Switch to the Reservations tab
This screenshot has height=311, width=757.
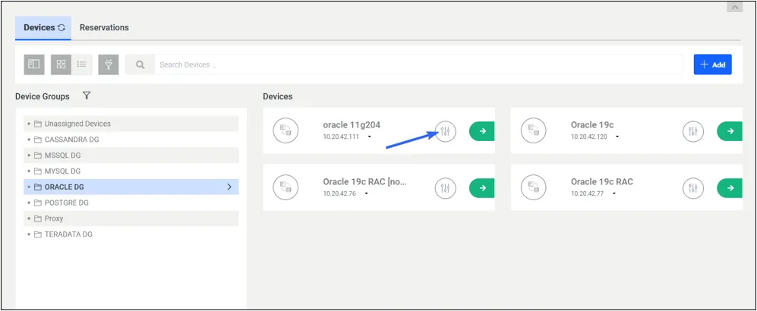[x=104, y=27]
